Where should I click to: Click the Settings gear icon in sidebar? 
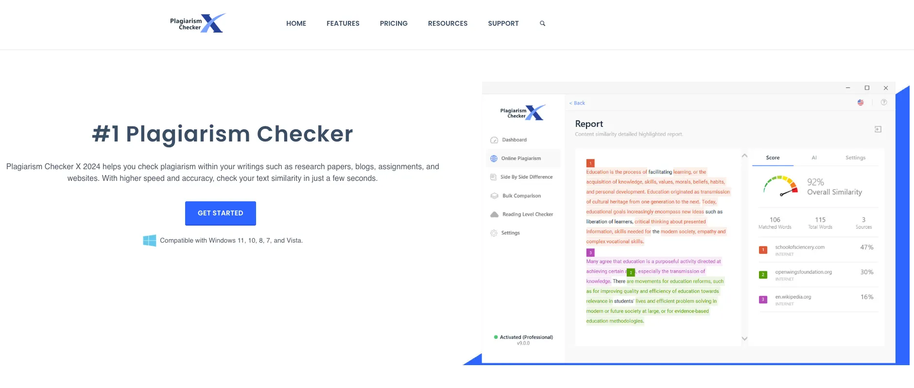[x=494, y=233]
